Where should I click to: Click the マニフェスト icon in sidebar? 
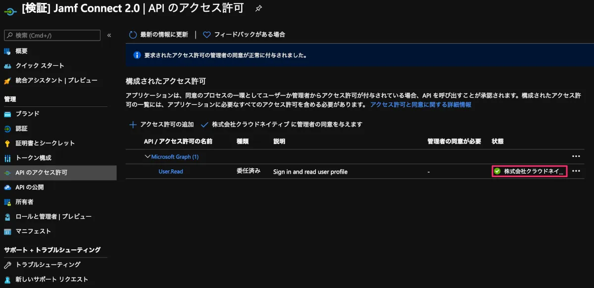[x=7, y=232]
